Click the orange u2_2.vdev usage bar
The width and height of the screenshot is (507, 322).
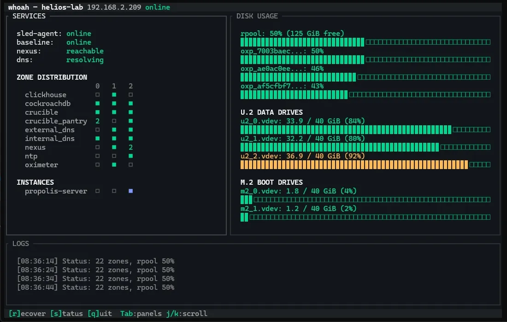354,165
